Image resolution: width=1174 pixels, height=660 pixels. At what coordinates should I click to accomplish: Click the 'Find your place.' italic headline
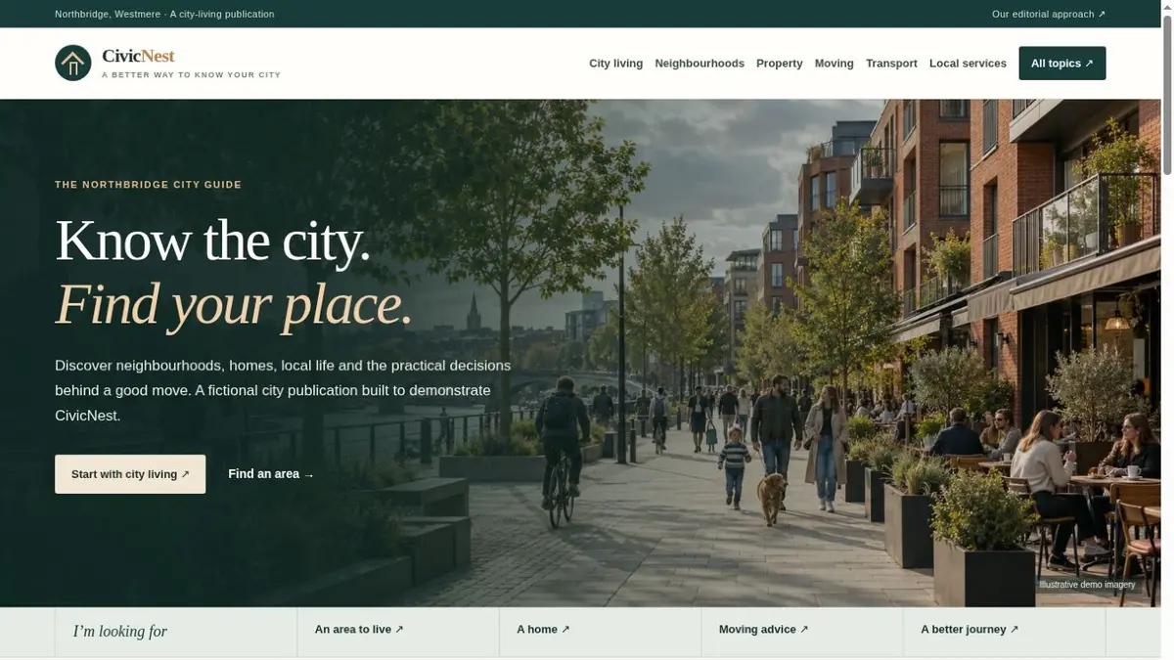[x=234, y=304]
